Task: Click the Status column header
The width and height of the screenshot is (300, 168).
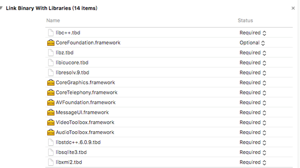Action: click(x=245, y=20)
